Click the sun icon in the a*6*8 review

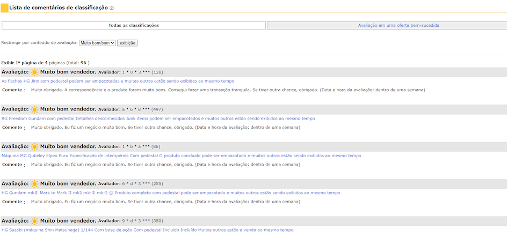pyautogui.click(x=34, y=109)
